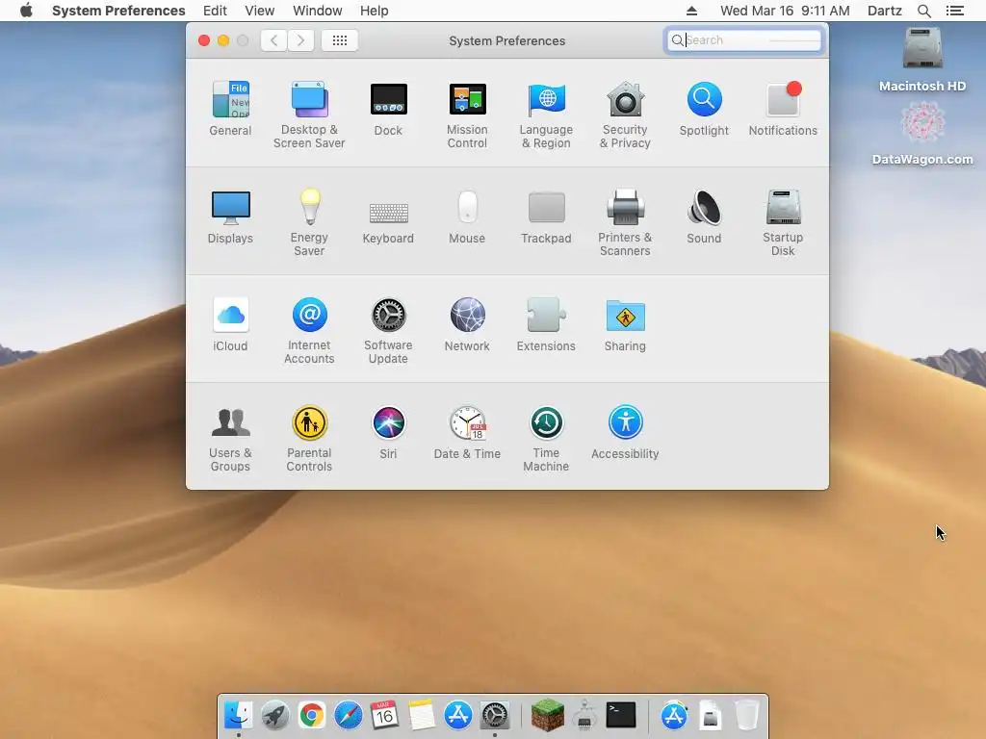Open Automator robot icon in the Dock
The image size is (986, 739).
[x=584, y=715]
